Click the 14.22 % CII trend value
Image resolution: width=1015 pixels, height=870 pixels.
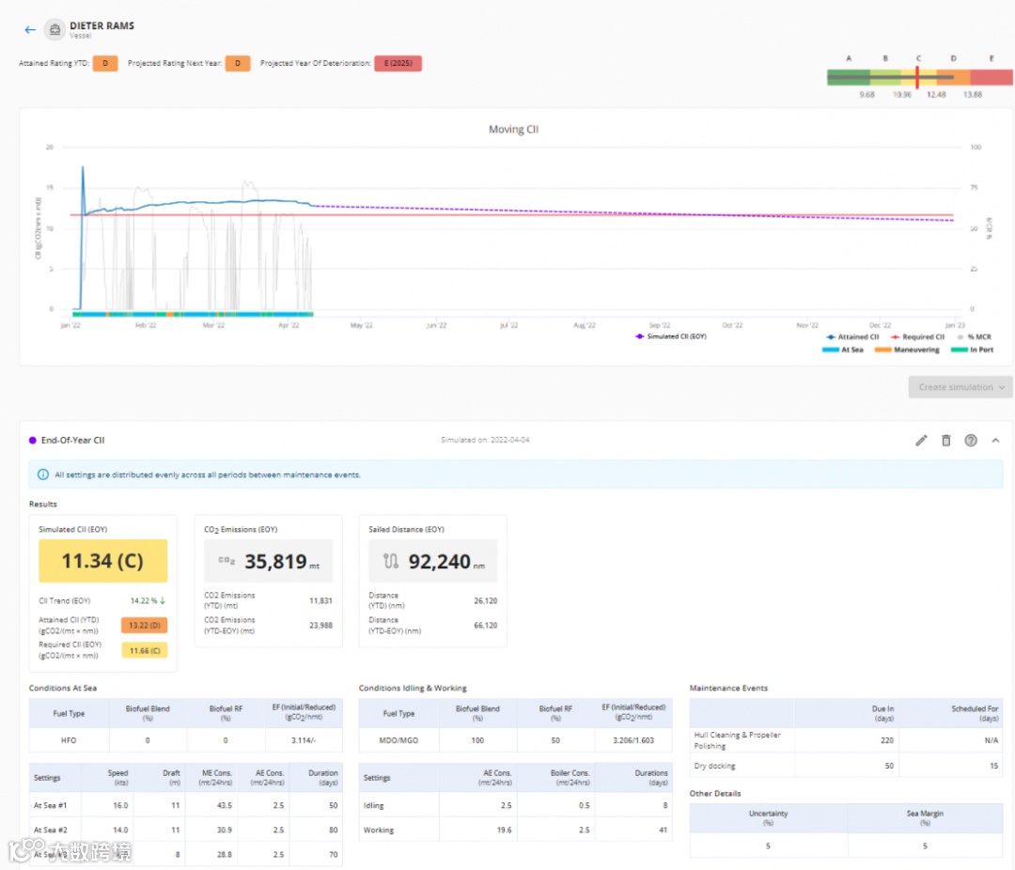(148, 600)
